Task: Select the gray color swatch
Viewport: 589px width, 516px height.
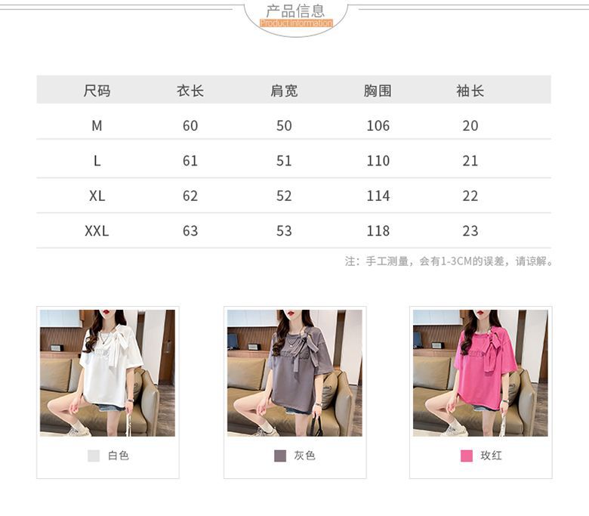Action: click(x=280, y=456)
